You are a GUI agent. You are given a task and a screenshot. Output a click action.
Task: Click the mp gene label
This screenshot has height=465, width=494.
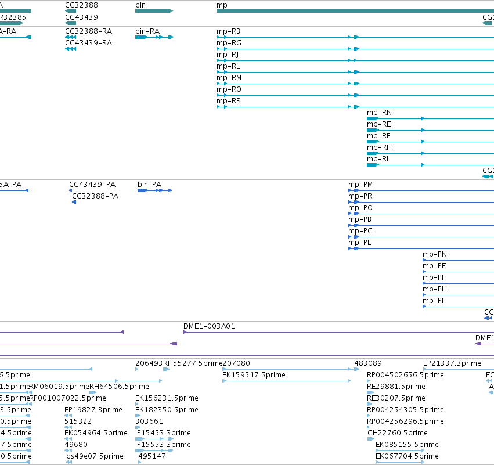222,5
